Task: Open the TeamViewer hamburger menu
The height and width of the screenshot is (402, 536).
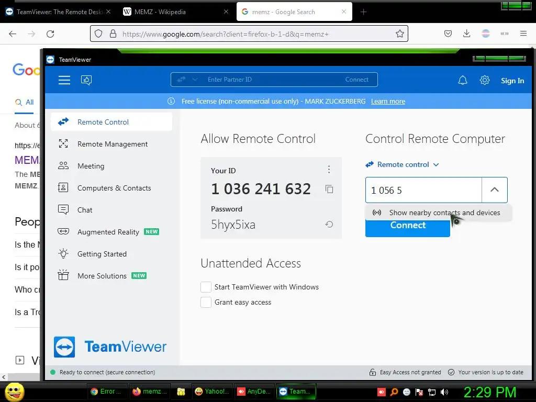Action: coord(64,80)
